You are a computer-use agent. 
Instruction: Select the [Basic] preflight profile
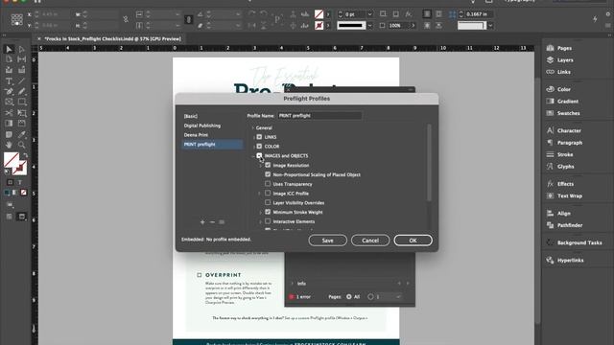191,116
